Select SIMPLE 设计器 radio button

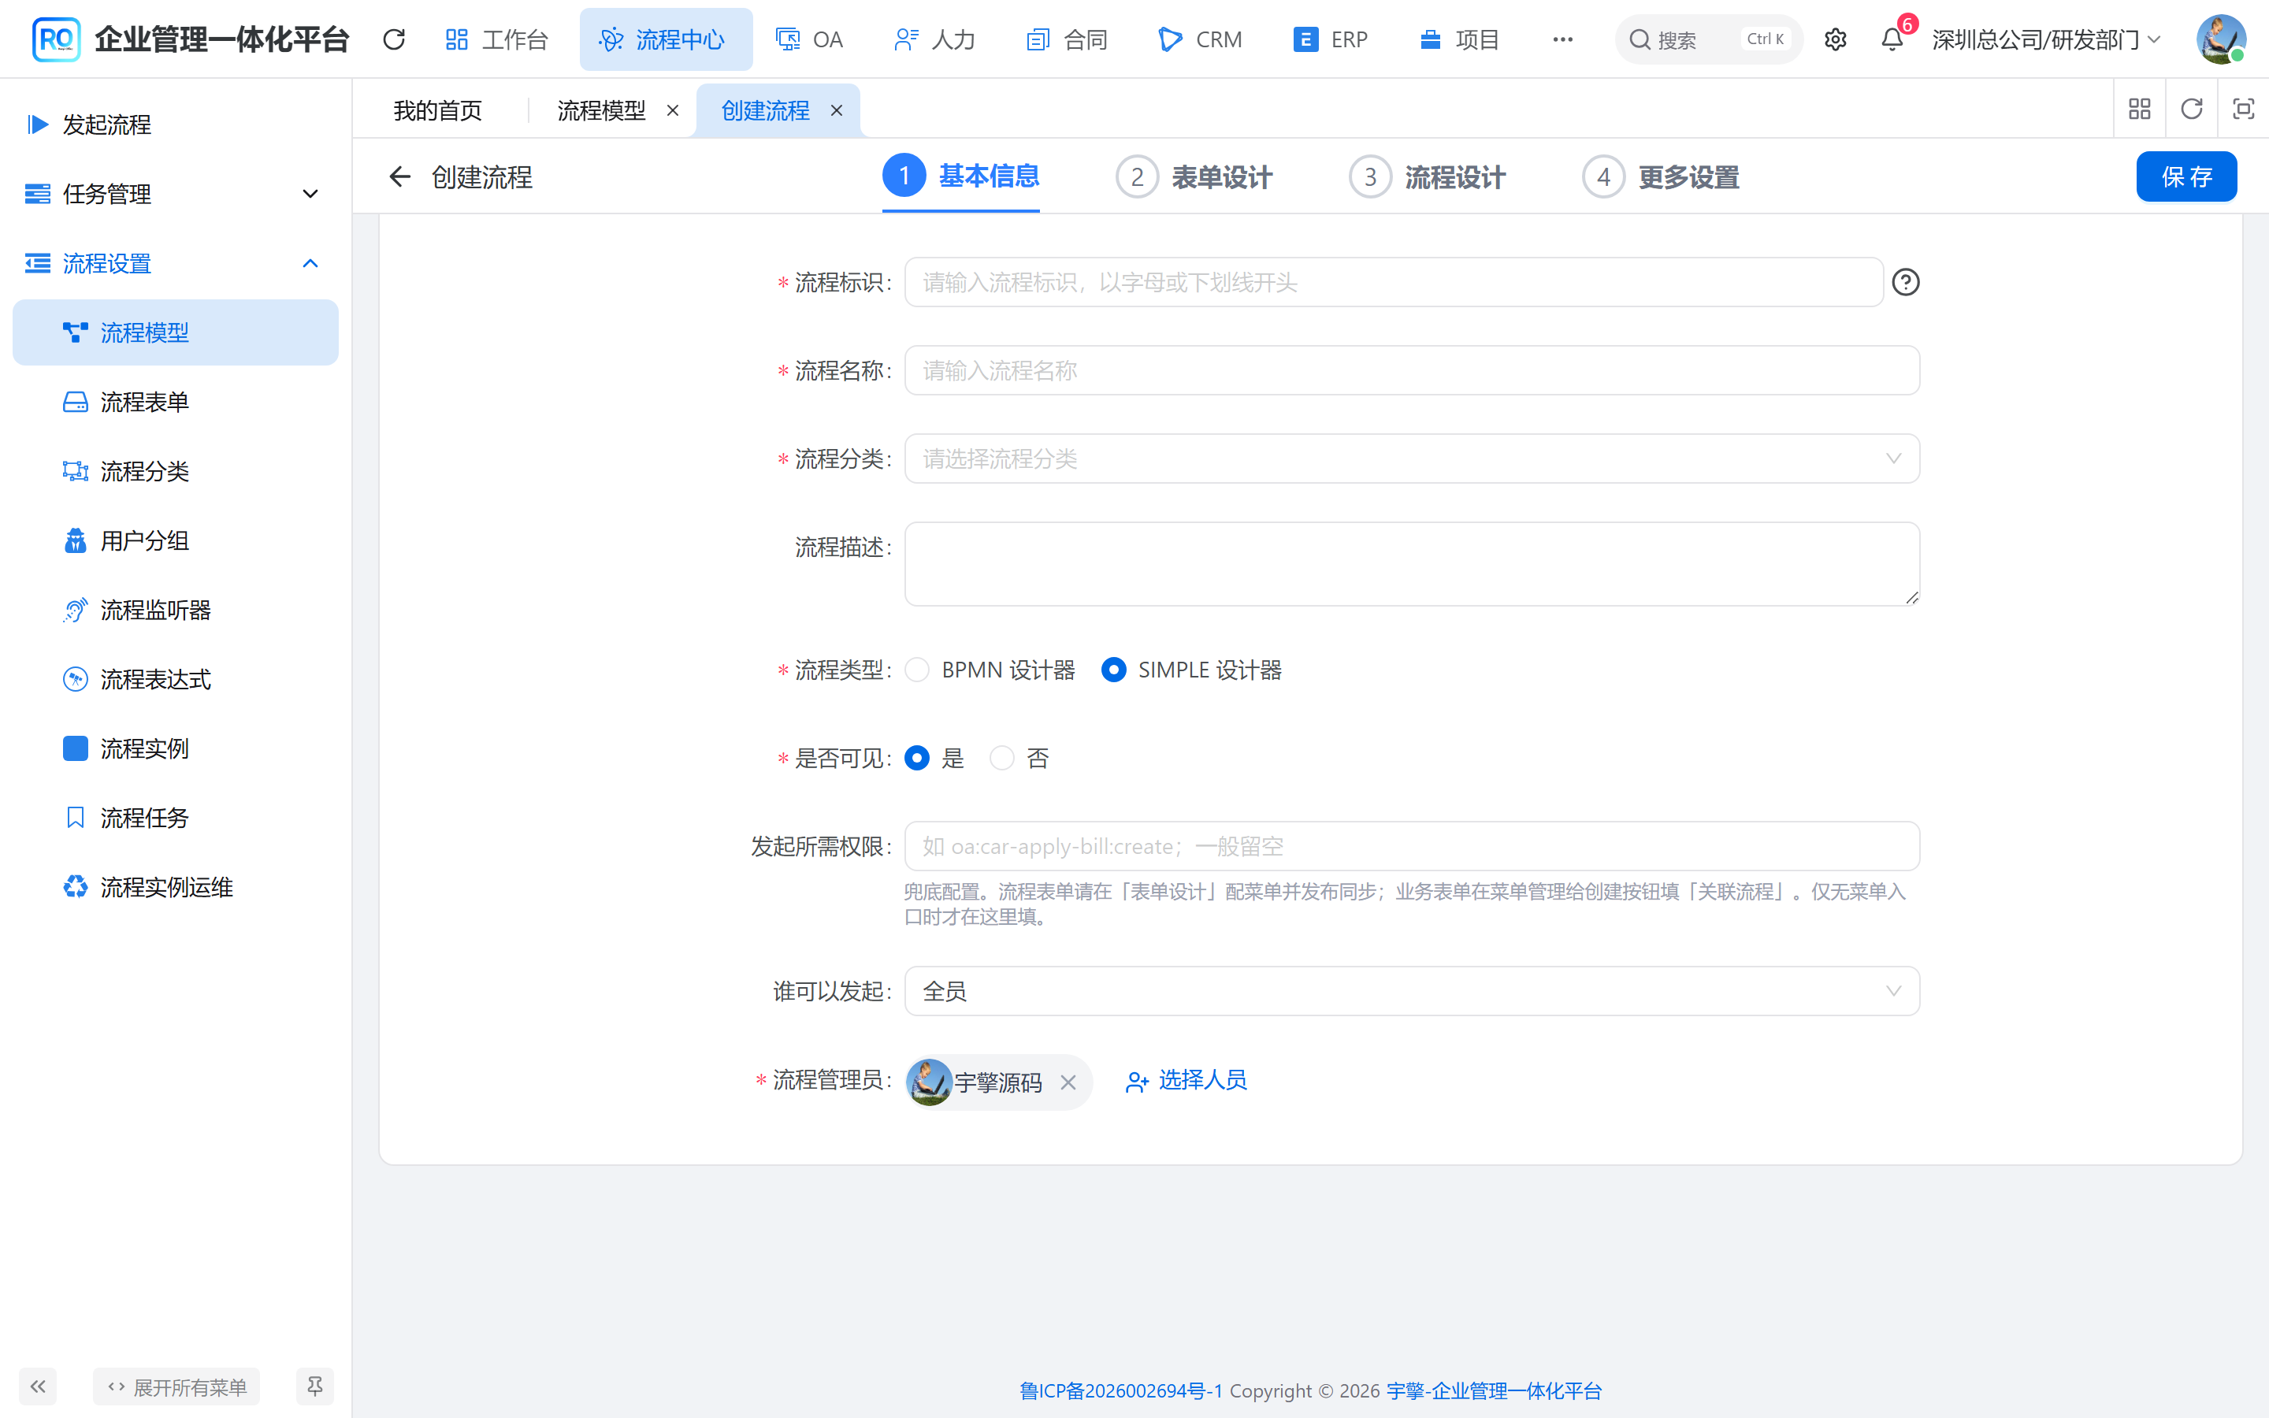[1113, 670]
